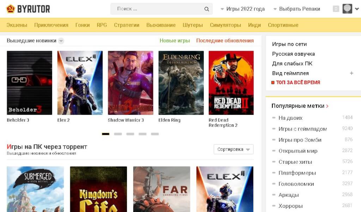Open the Аркады tag
This screenshot has width=361, height=212.
[289, 195]
